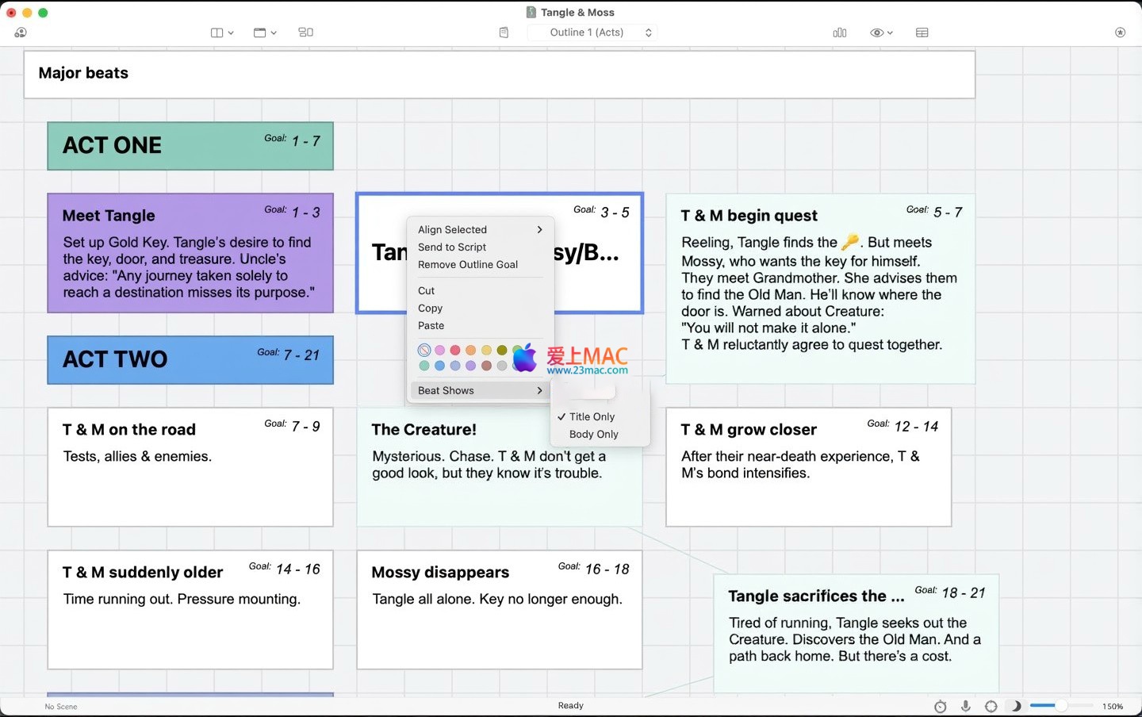Expand the eye visibility dropdown in toolbar

881,33
